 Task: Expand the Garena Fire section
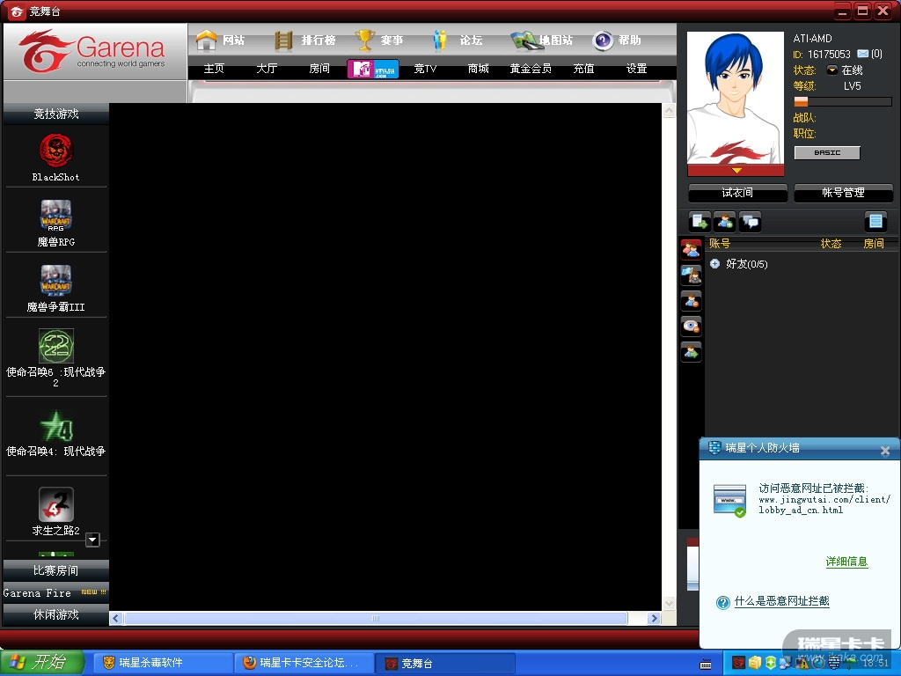(x=55, y=592)
